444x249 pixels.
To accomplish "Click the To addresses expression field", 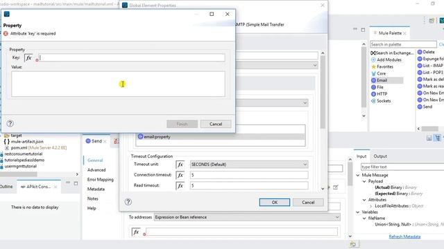I will [241, 232].
